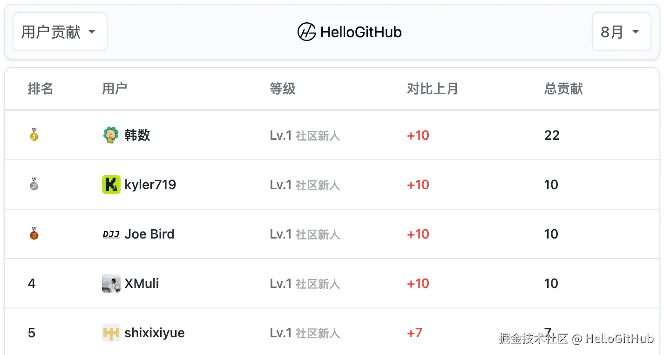The height and width of the screenshot is (355, 664).
Task: Click the bronze medal third-place icon
Action: pos(34,234)
